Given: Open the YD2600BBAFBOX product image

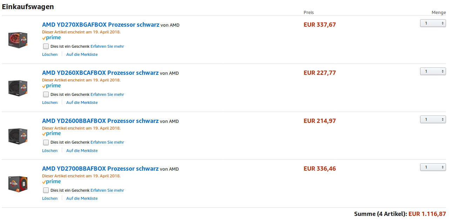Looking at the screenshot, I should point(18,136).
